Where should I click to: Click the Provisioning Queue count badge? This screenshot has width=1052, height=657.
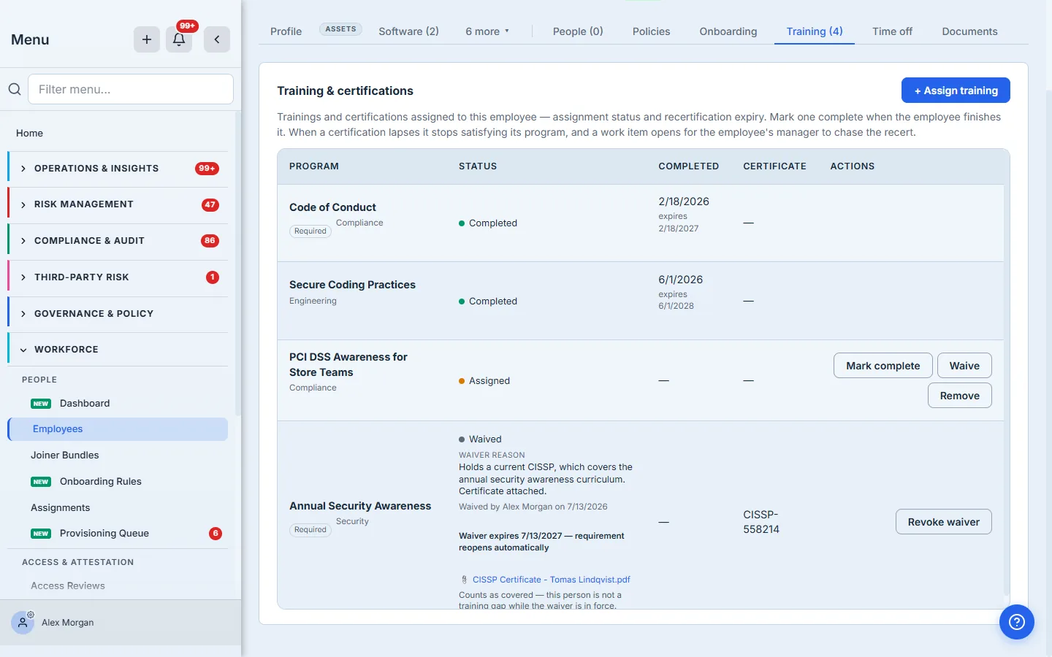tap(216, 534)
